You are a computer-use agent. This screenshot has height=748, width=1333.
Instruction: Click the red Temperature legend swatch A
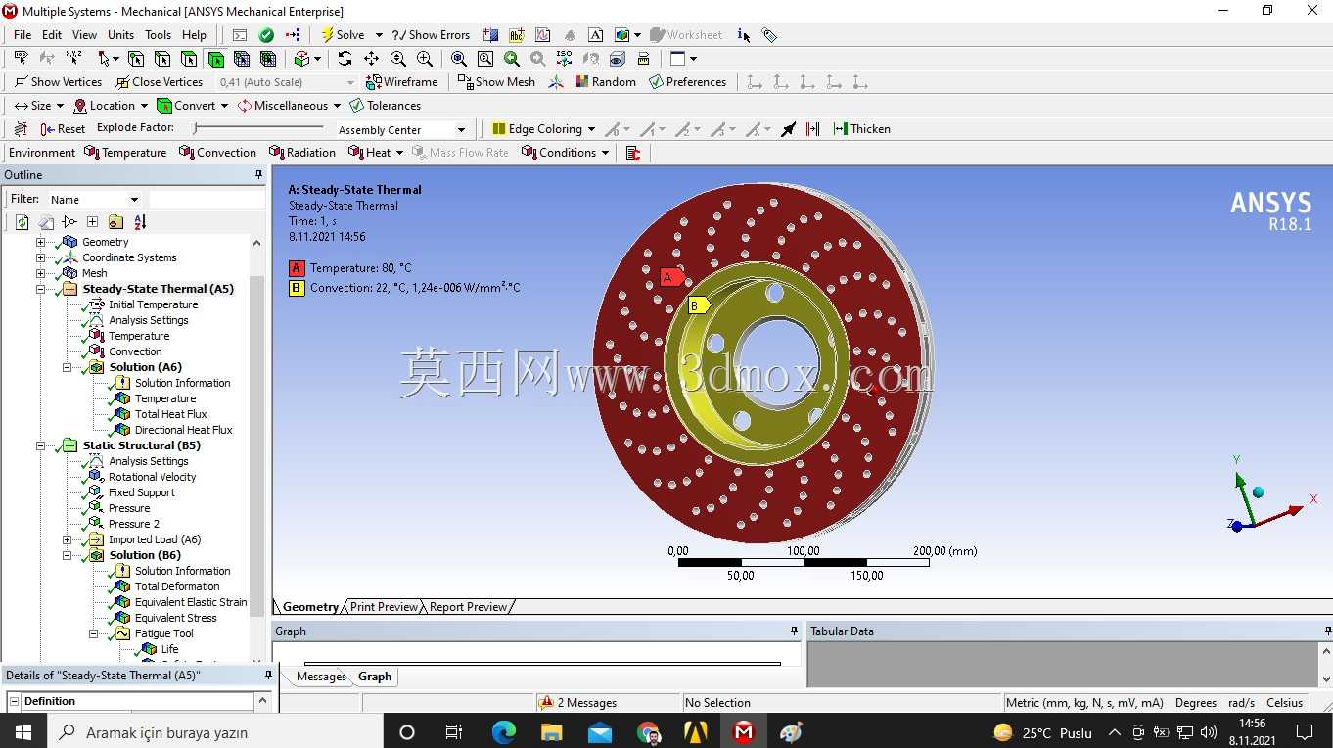297,268
